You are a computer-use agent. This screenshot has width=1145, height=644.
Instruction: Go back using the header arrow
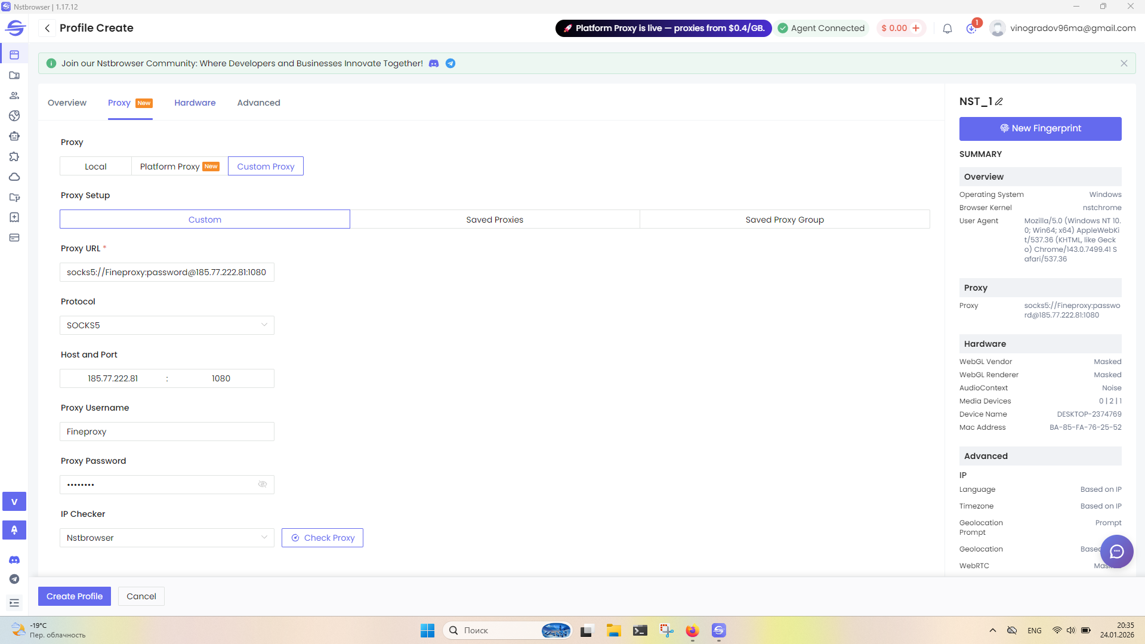[47, 28]
